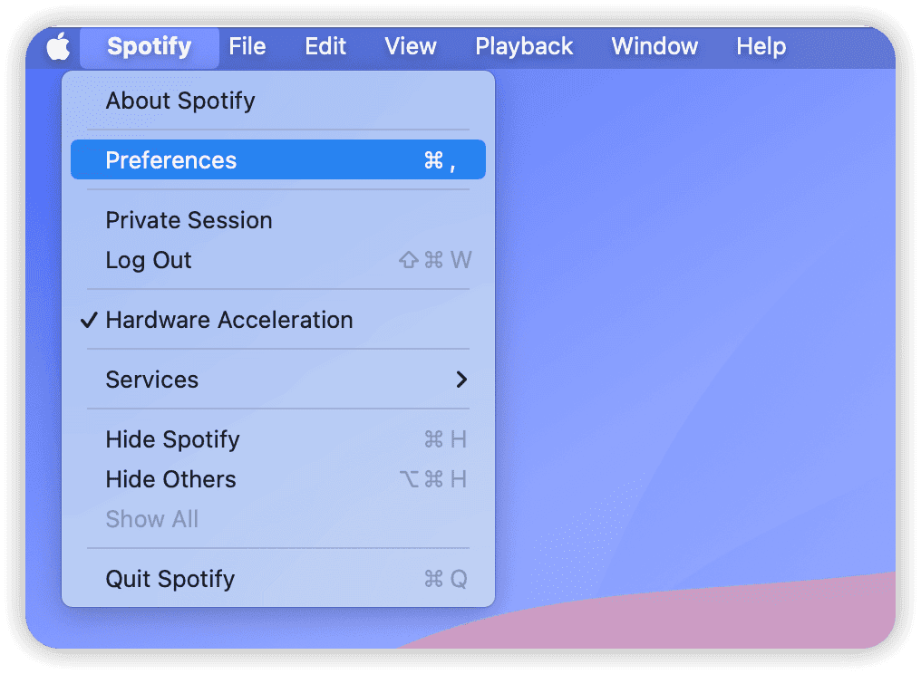Open the Edit menu
Screen dimensions: 921x674
point(325,46)
